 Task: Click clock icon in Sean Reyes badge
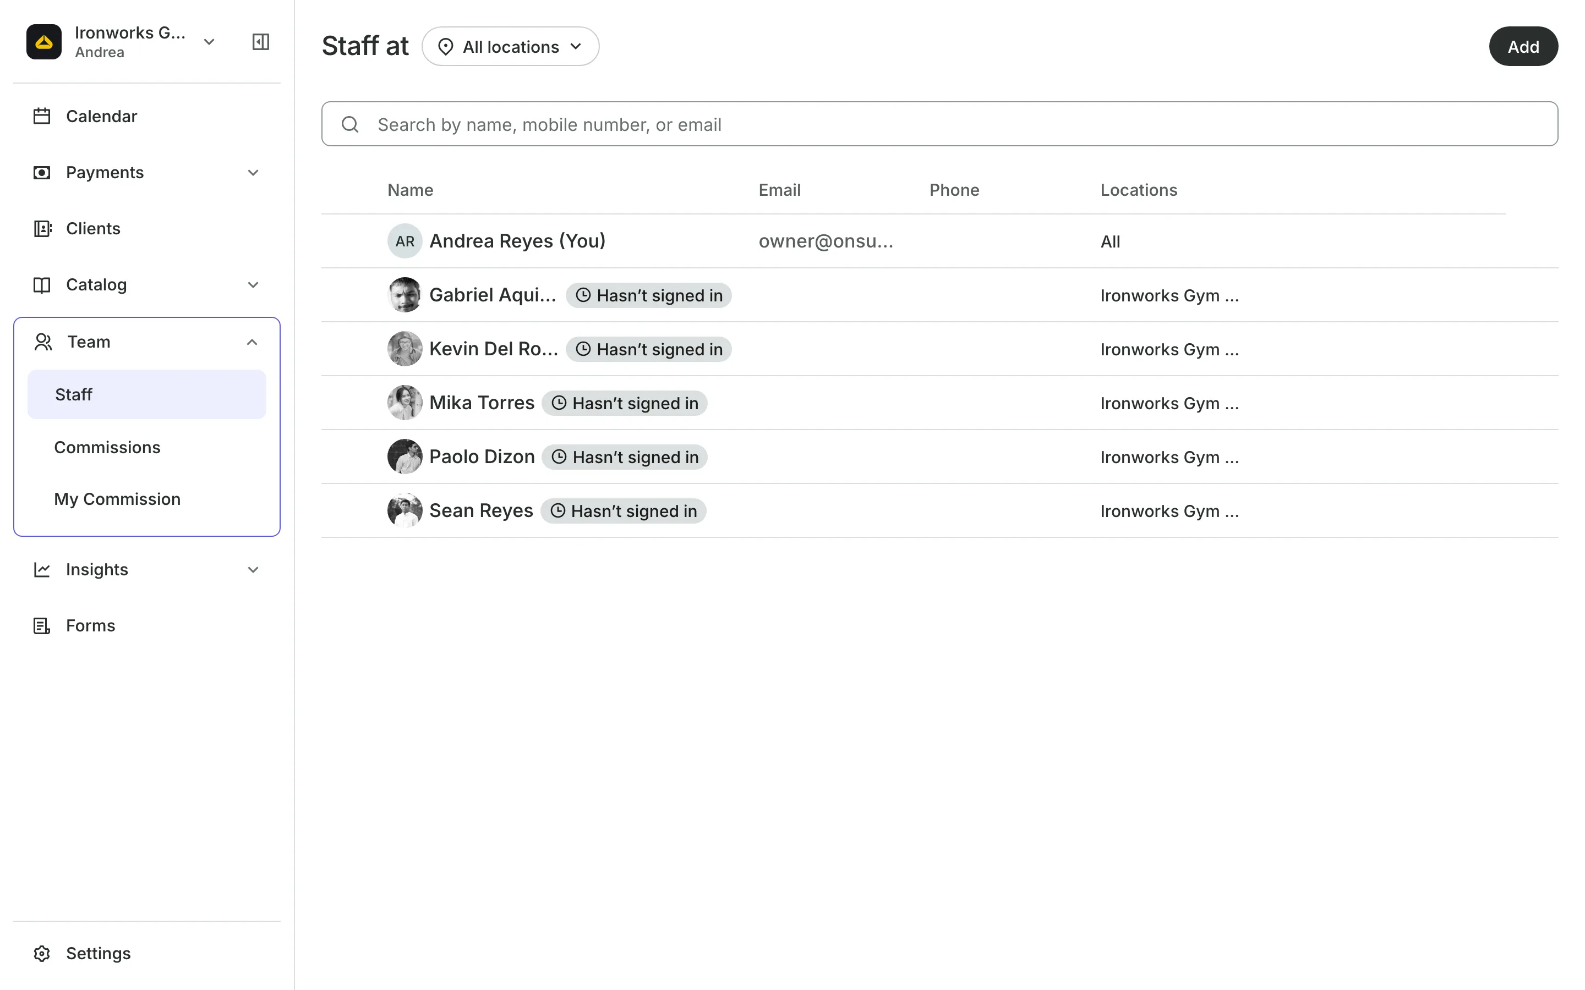[558, 511]
